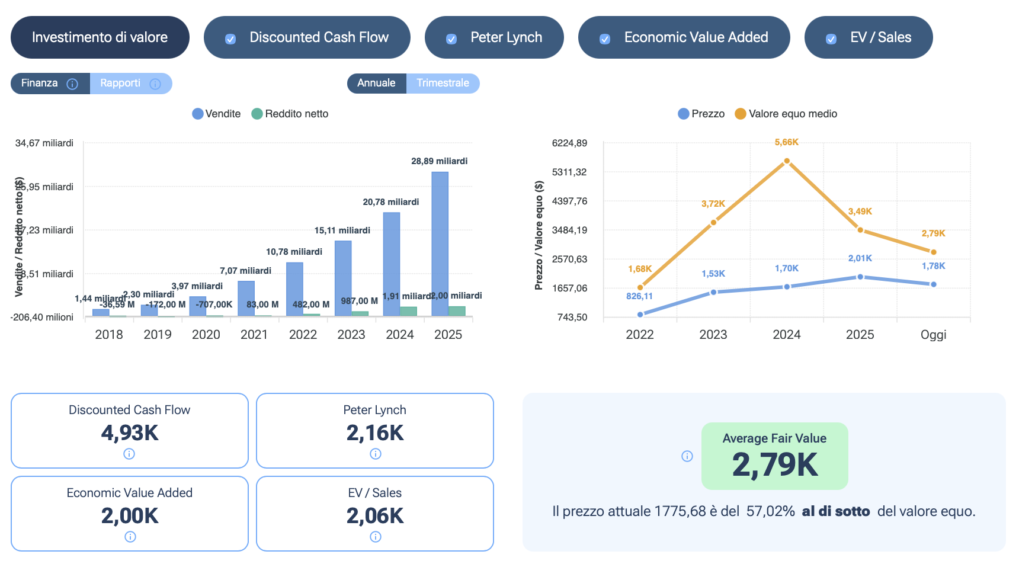Viewport: 1019px width, 564px height.
Task: Click info icon next to Rapporti
Action: tap(155, 84)
